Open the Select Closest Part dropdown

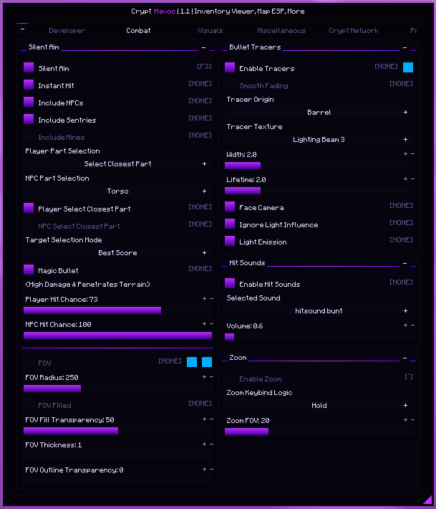point(117,164)
